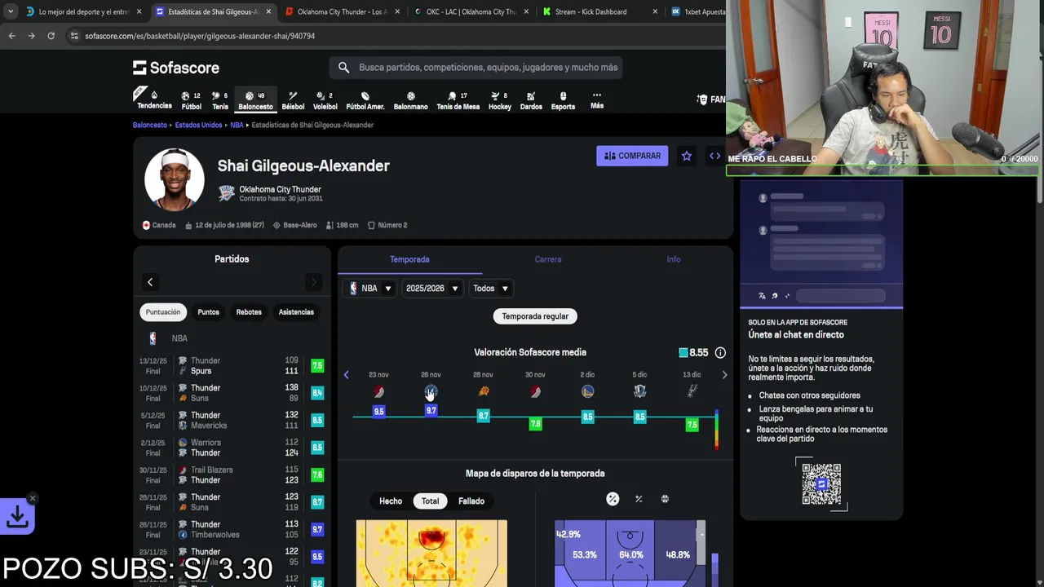Select the Asistencias filter chip
The height and width of the screenshot is (587, 1044).
tap(296, 312)
